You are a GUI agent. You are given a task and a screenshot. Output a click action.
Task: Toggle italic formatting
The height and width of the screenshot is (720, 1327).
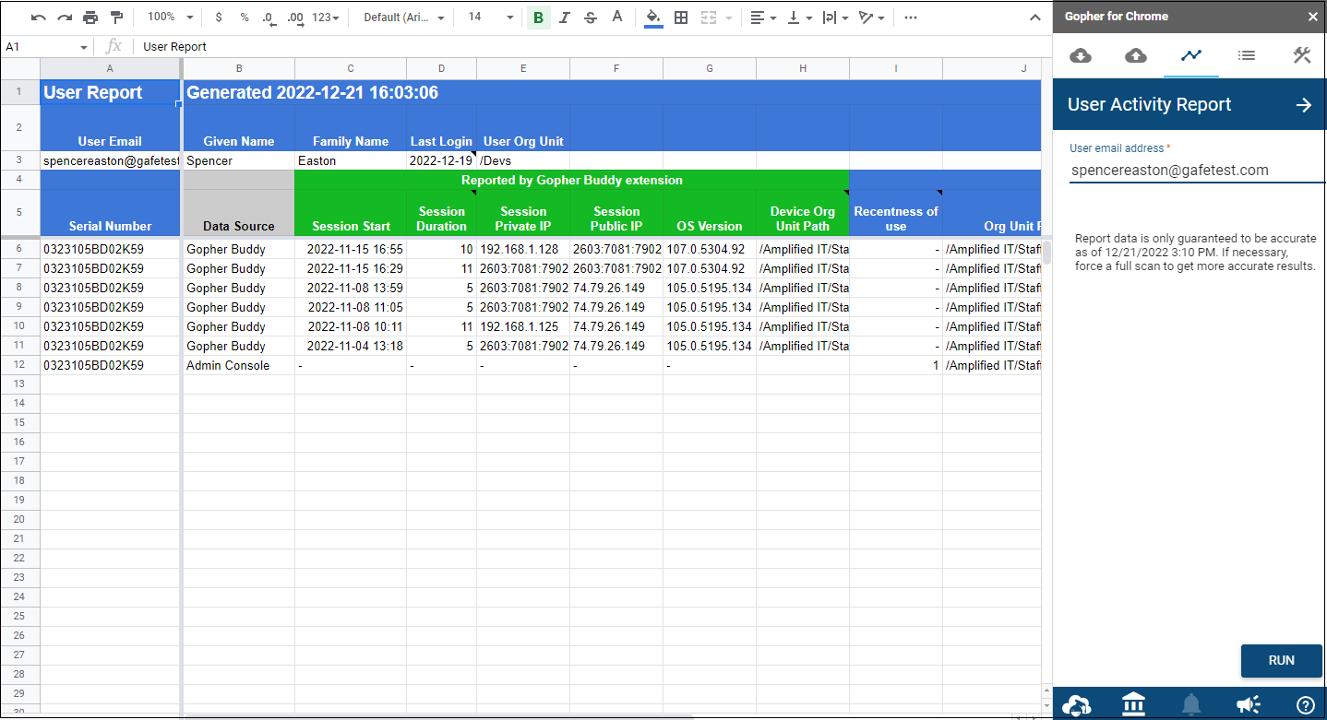pos(565,18)
